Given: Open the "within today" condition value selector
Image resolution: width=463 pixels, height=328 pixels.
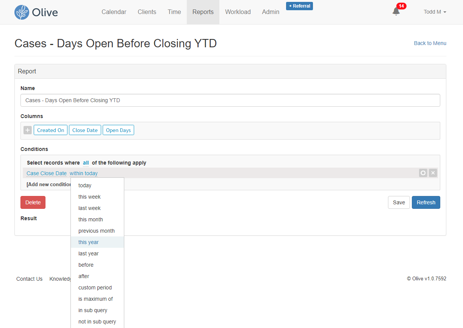Looking at the screenshot, I should (x=83, y=173).
